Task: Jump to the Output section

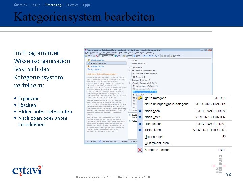Action: coord(72,5)
